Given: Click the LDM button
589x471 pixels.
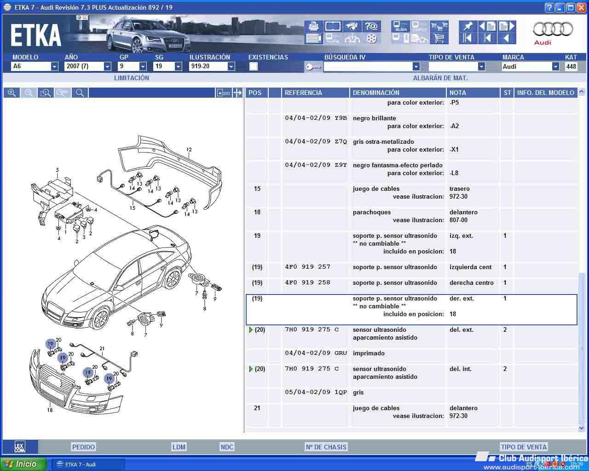Looking at the screenshot, I should point(179,447).
